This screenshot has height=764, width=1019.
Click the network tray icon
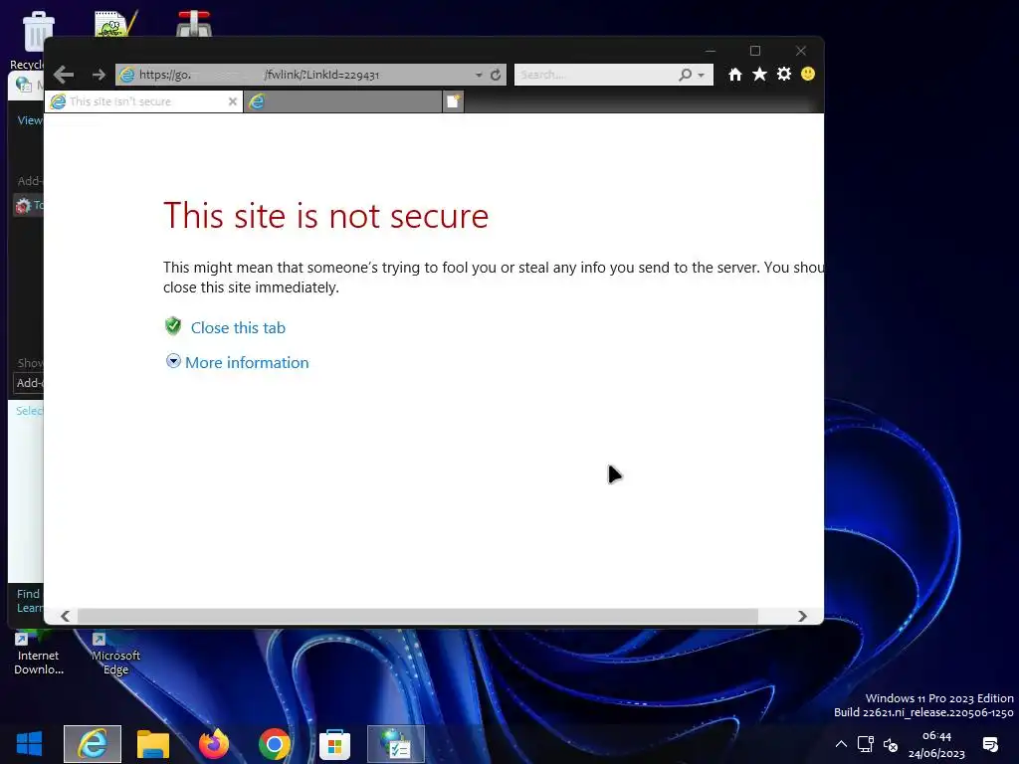coord(865,744)
